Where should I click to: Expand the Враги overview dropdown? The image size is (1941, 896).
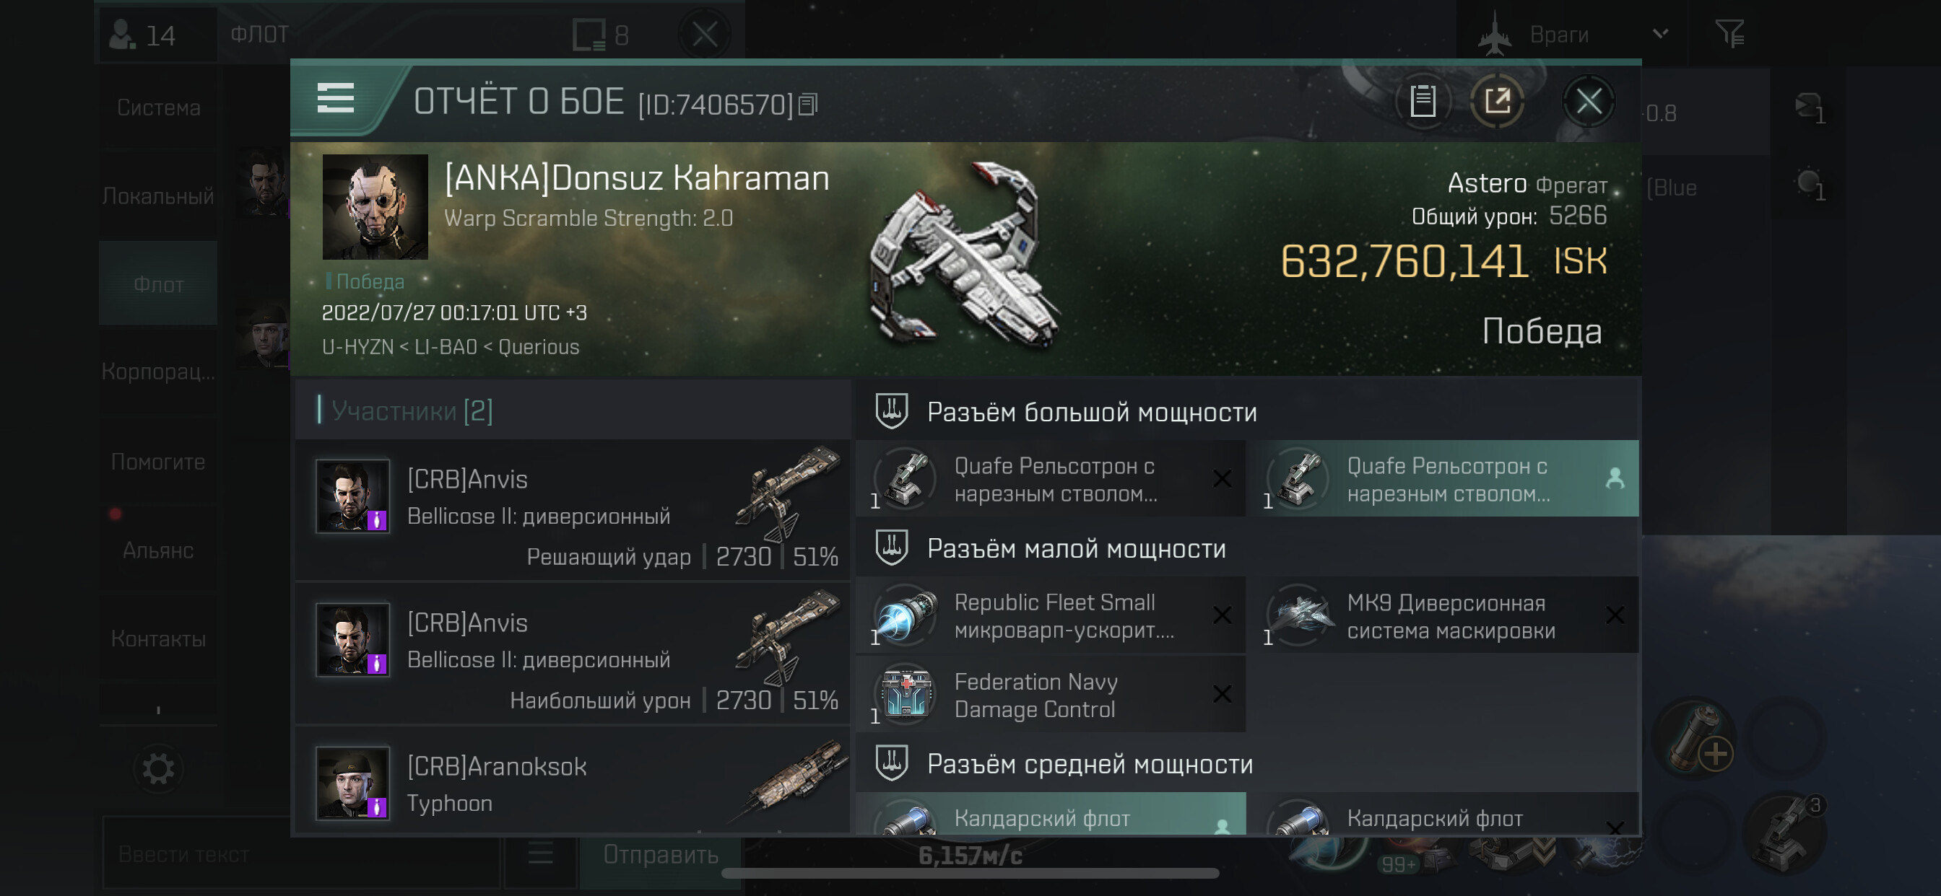click(1660, 34)
